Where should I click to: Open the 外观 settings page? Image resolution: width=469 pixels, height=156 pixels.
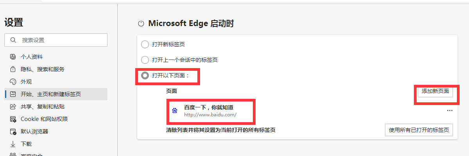26,82
